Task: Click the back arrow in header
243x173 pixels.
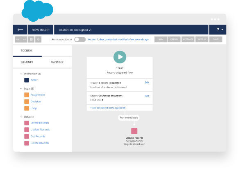Action: (20, 30)
